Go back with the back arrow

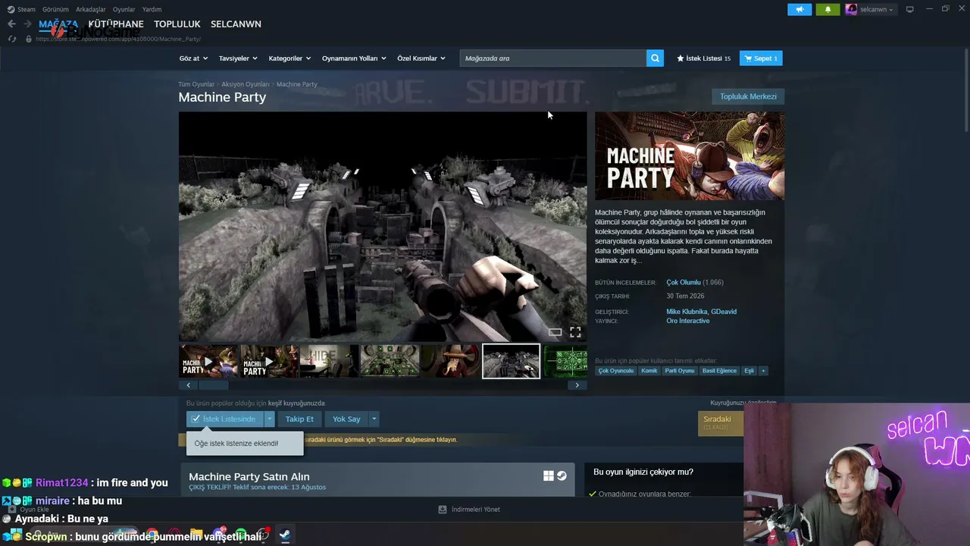[x=11, y=24]
